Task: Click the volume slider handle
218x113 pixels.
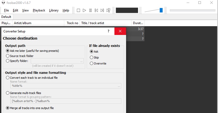Action: (161, 10)
